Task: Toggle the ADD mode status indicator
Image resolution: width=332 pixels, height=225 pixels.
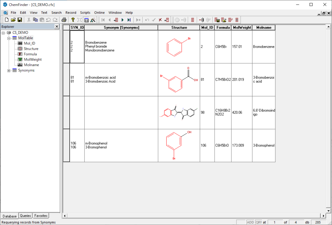Action: [x=250, y=222]
